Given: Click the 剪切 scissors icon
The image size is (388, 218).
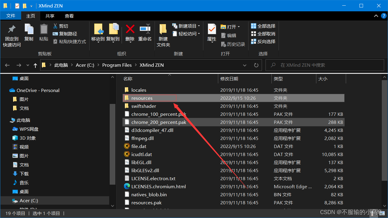Looking at the screenshot, I should coord(55,26).
